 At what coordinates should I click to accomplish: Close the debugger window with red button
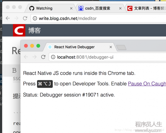click(26, 46)
